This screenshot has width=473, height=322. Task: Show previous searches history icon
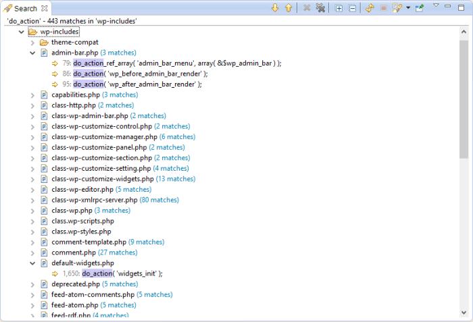pos(397,8)
